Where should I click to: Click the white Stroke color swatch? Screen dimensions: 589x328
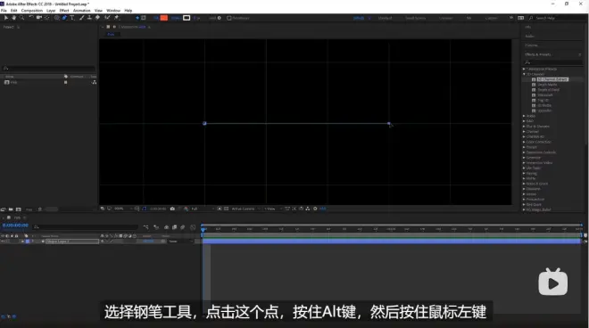(187, 18)
